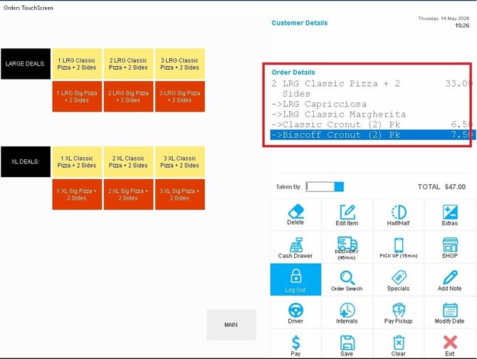Select 3 LRG Sig Pizza + 2 Sides
Screen dimensions: 477x359
[180, 96]
